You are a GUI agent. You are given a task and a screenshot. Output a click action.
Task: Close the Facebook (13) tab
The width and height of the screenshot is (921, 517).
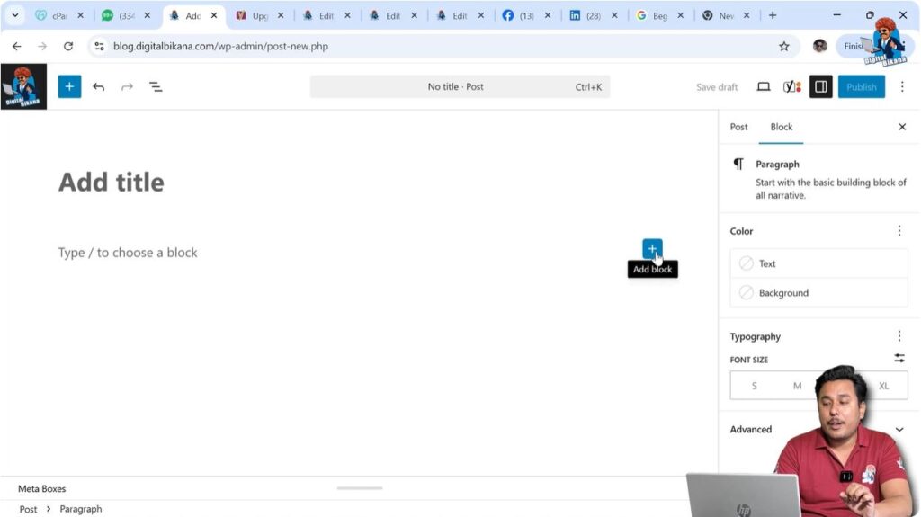point(548,16)
